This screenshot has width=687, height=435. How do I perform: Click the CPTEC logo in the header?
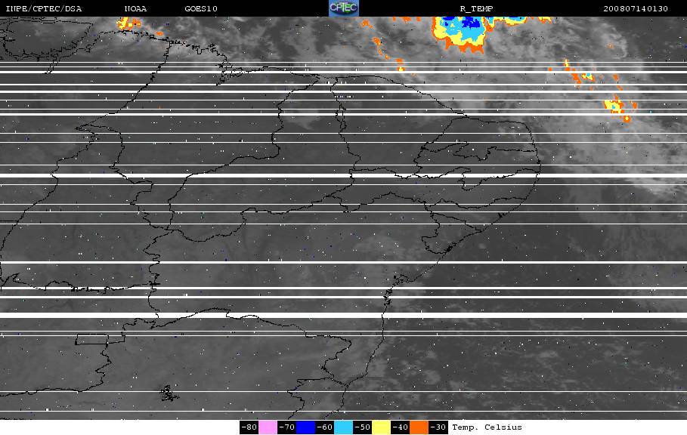tap(343, 8)
